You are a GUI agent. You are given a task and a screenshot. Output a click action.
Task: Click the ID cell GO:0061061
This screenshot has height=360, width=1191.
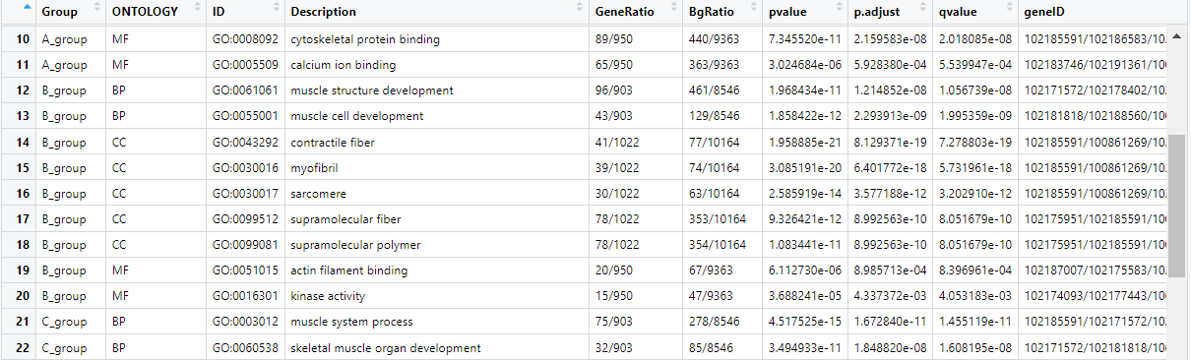(x=245, y=90)
